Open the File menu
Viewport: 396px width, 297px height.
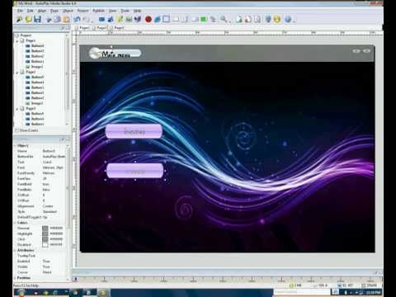(x=20, y=11)
